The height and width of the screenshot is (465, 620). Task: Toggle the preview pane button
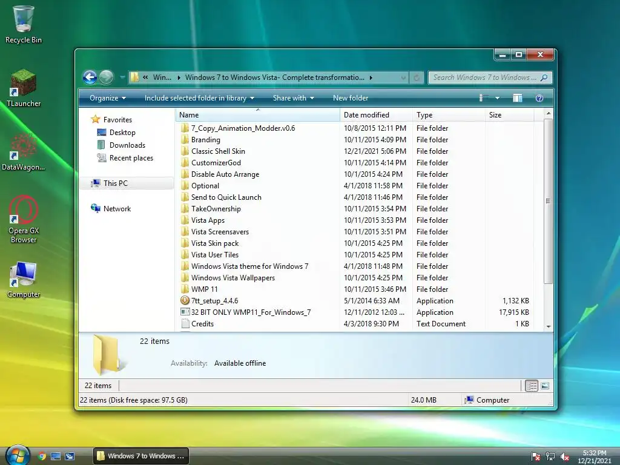pos(517,98)
